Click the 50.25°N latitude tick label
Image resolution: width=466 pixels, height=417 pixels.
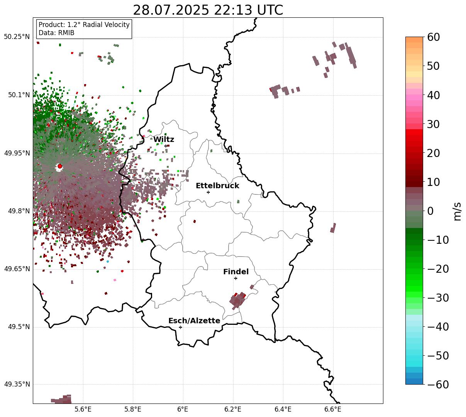tap(17, 37)
